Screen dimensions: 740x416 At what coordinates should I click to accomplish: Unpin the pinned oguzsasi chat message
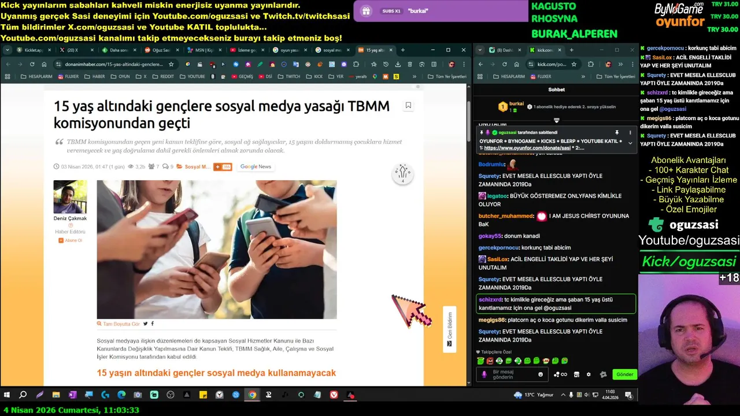[x=617, y=132]
